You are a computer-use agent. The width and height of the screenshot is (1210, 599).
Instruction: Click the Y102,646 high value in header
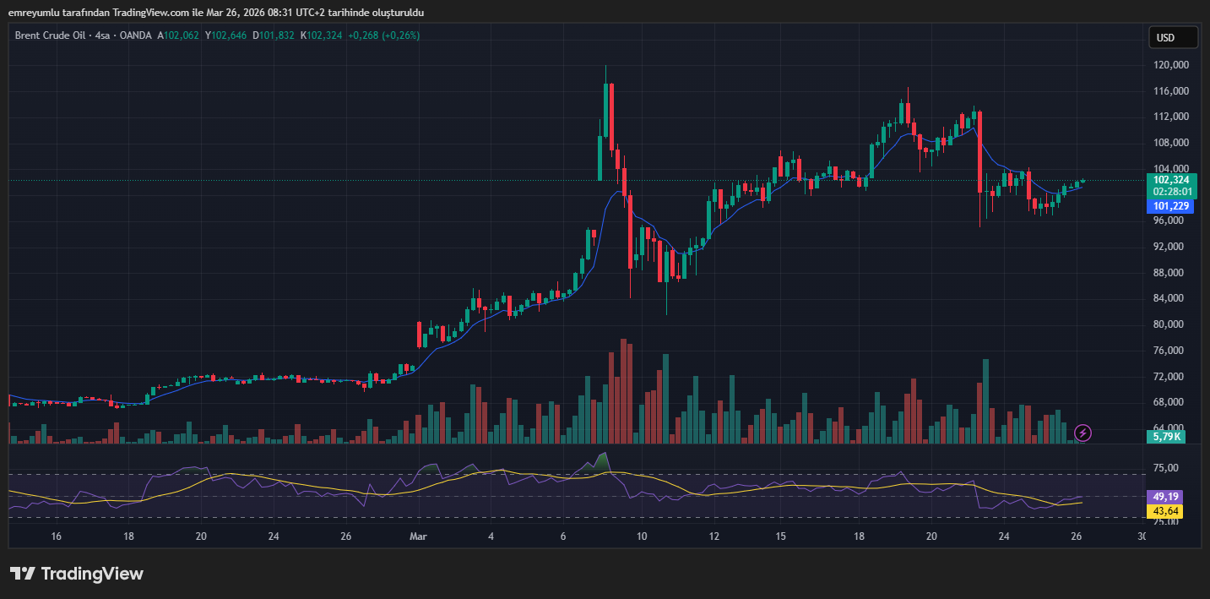click(225, 35)
